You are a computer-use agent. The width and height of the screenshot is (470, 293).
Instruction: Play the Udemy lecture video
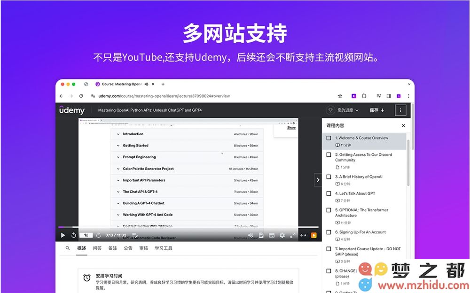point(63,235)
